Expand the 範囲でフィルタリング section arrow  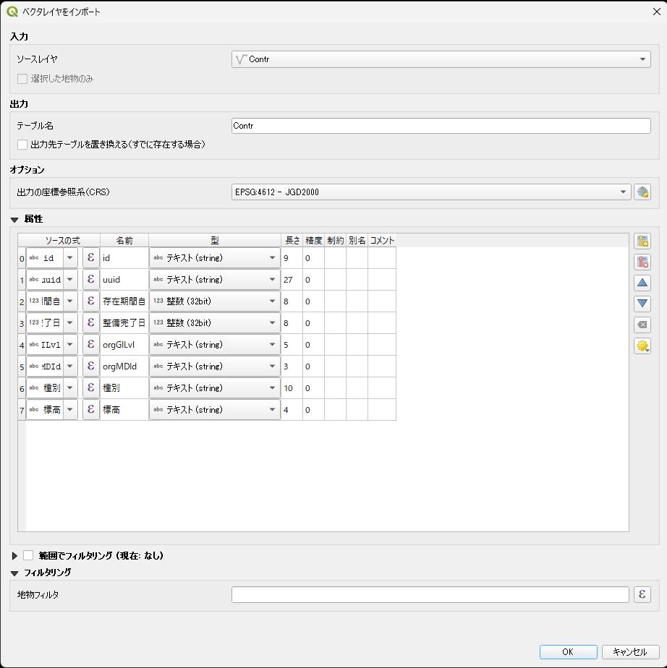(14, 556)
